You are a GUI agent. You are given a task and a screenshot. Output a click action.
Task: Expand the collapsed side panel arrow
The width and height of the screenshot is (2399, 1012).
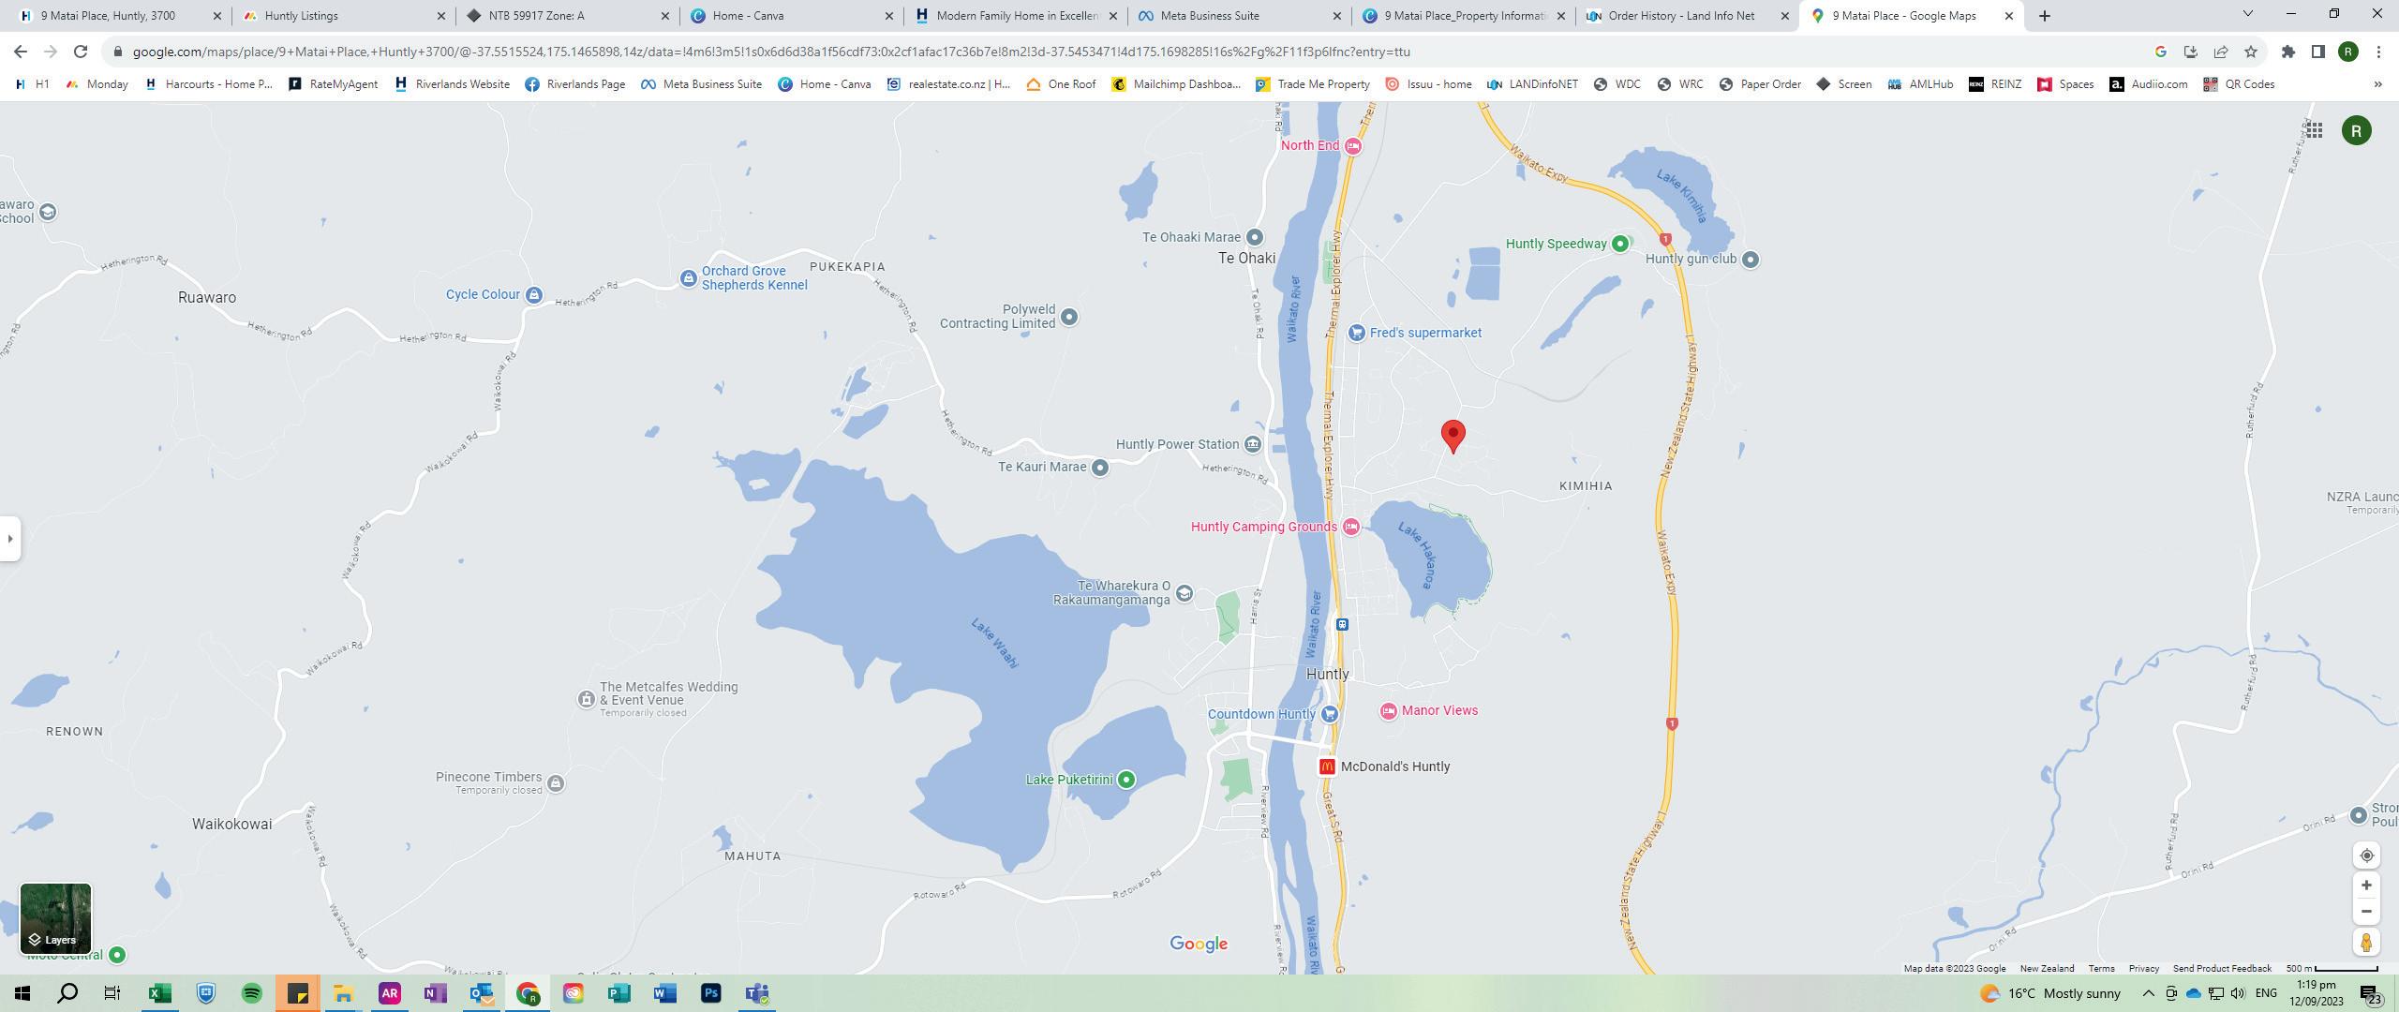(x=9, y=539)
